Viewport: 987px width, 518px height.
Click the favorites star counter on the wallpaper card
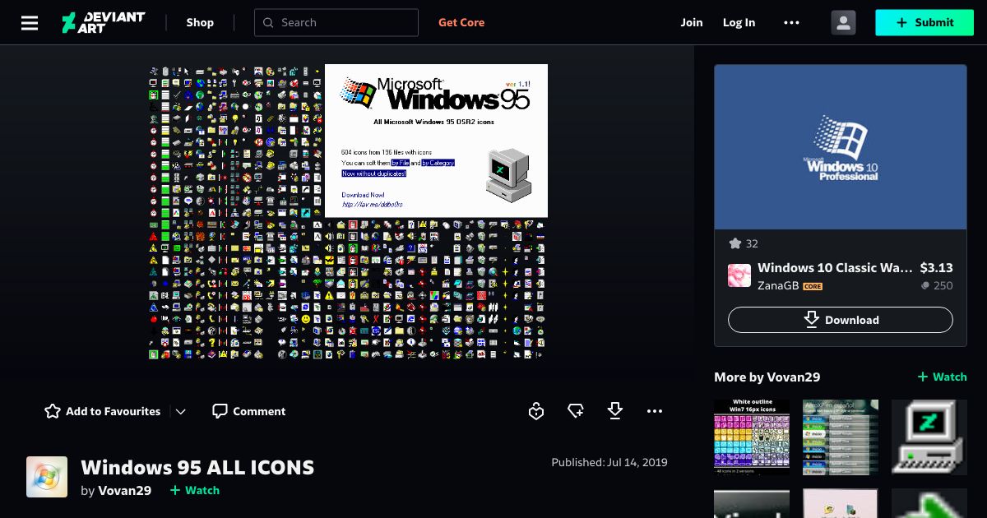[743, 243]
